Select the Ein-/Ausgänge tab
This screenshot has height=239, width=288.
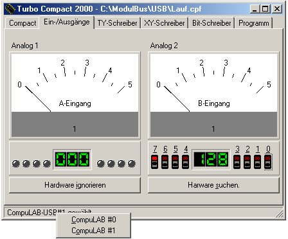point(67,22)
